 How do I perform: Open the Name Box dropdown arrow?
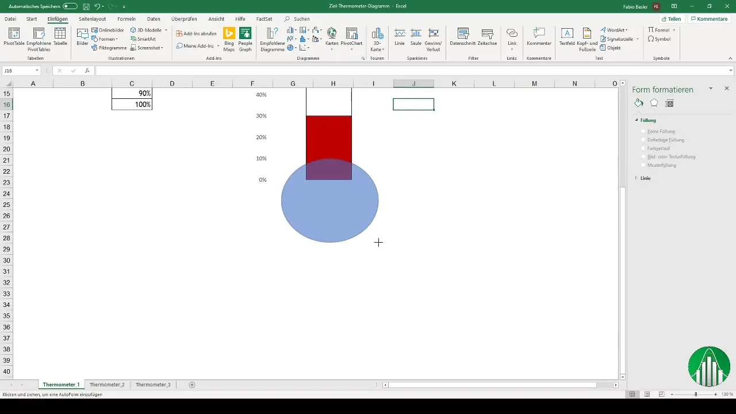pos(37,71)
